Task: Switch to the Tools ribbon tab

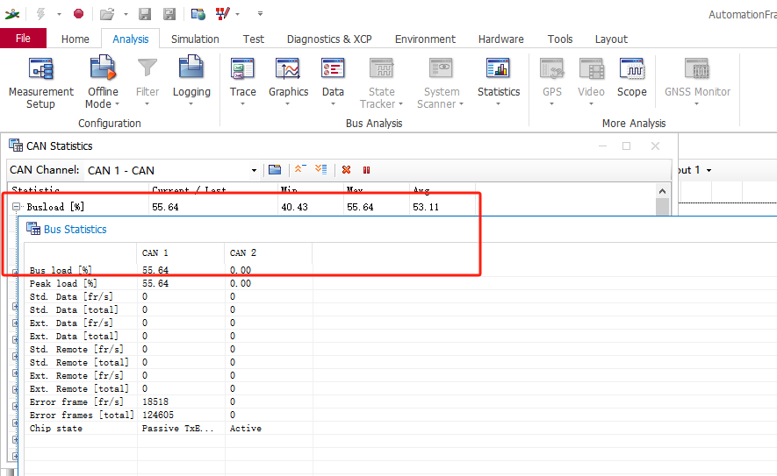Action: point(560,39)
